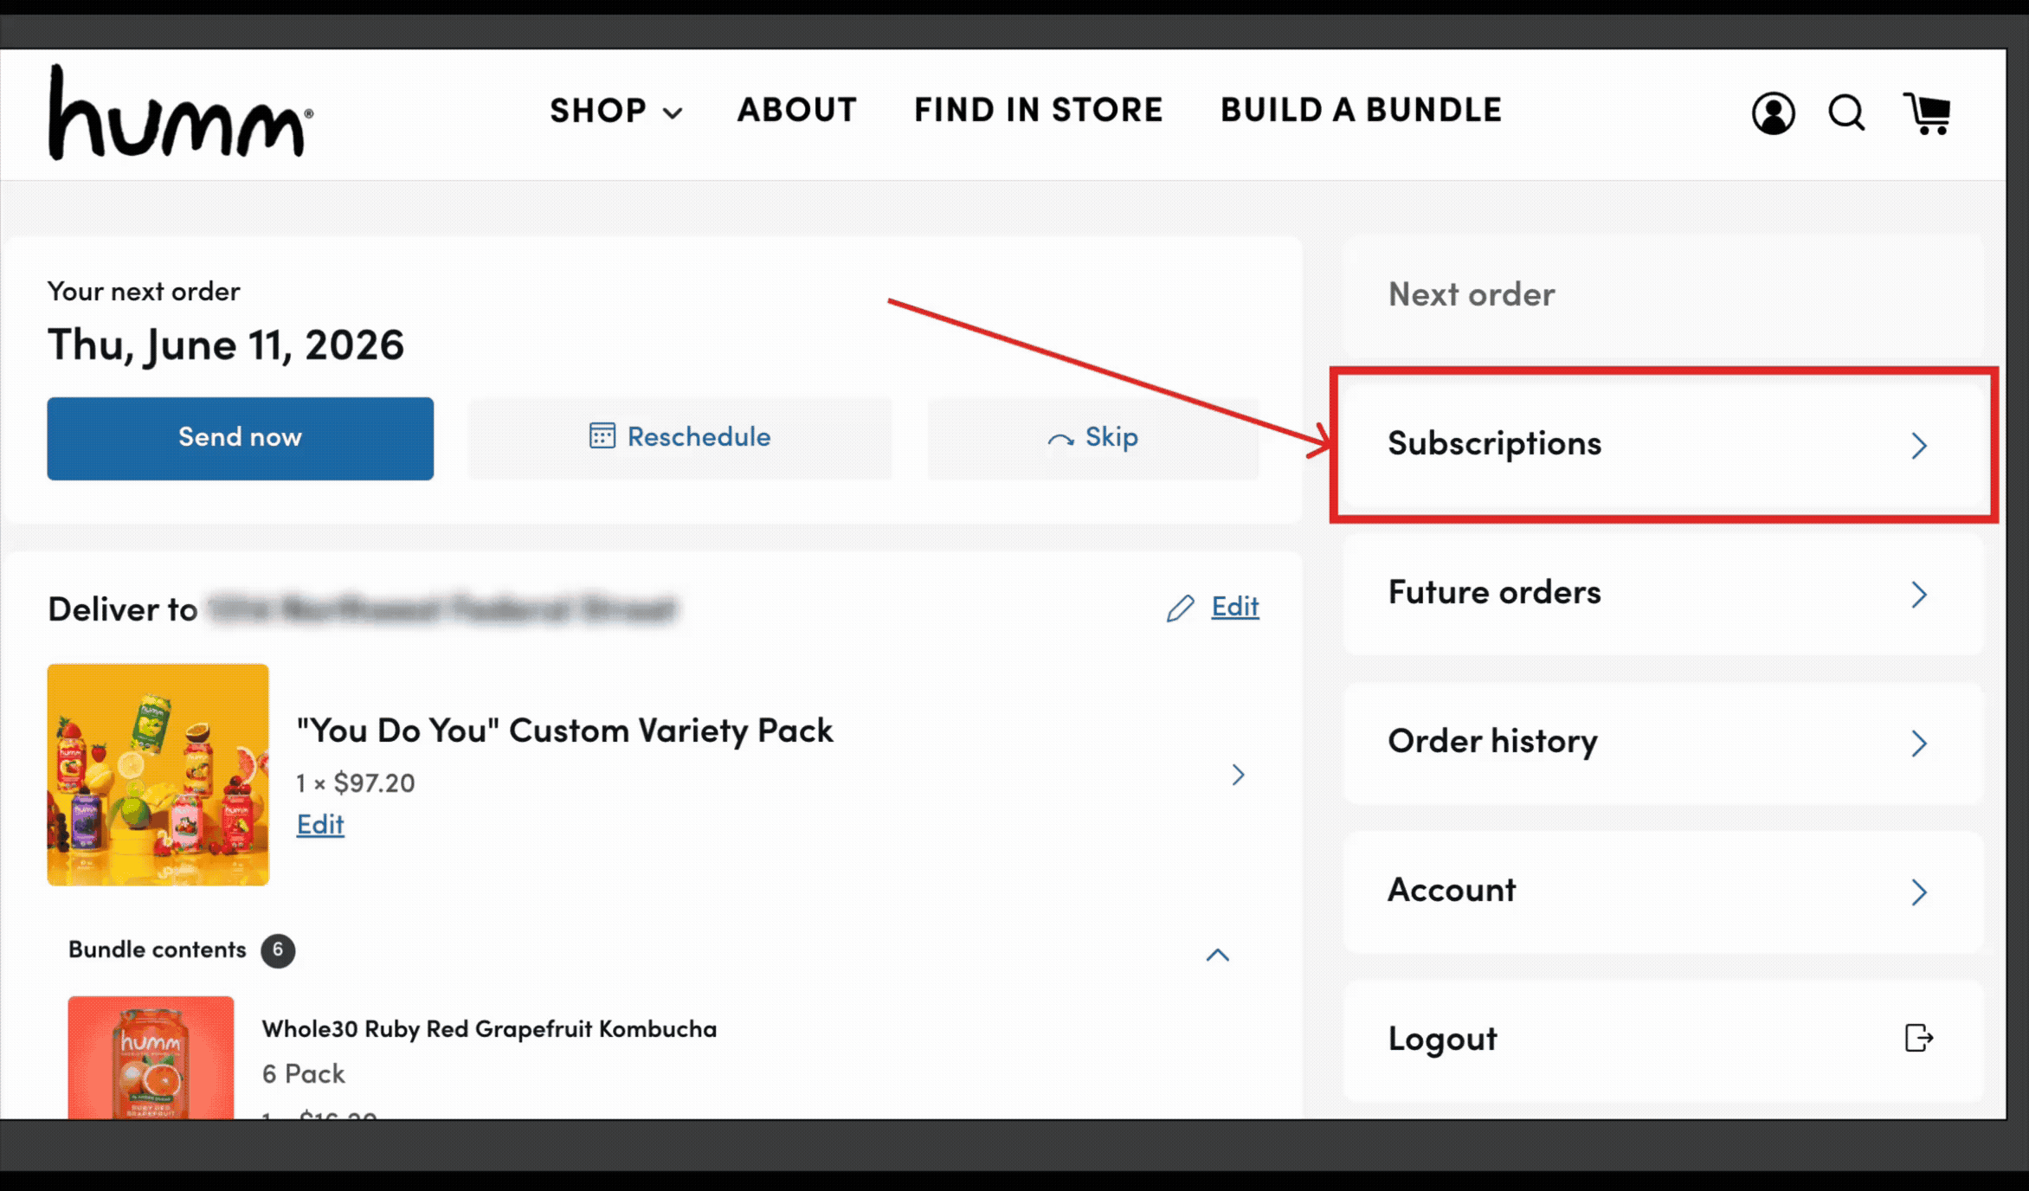The width and height of the screenshot is (2029, 1191).
Task: Click the calendar icon in Reschedule
Action: click(x=602, y=435)
